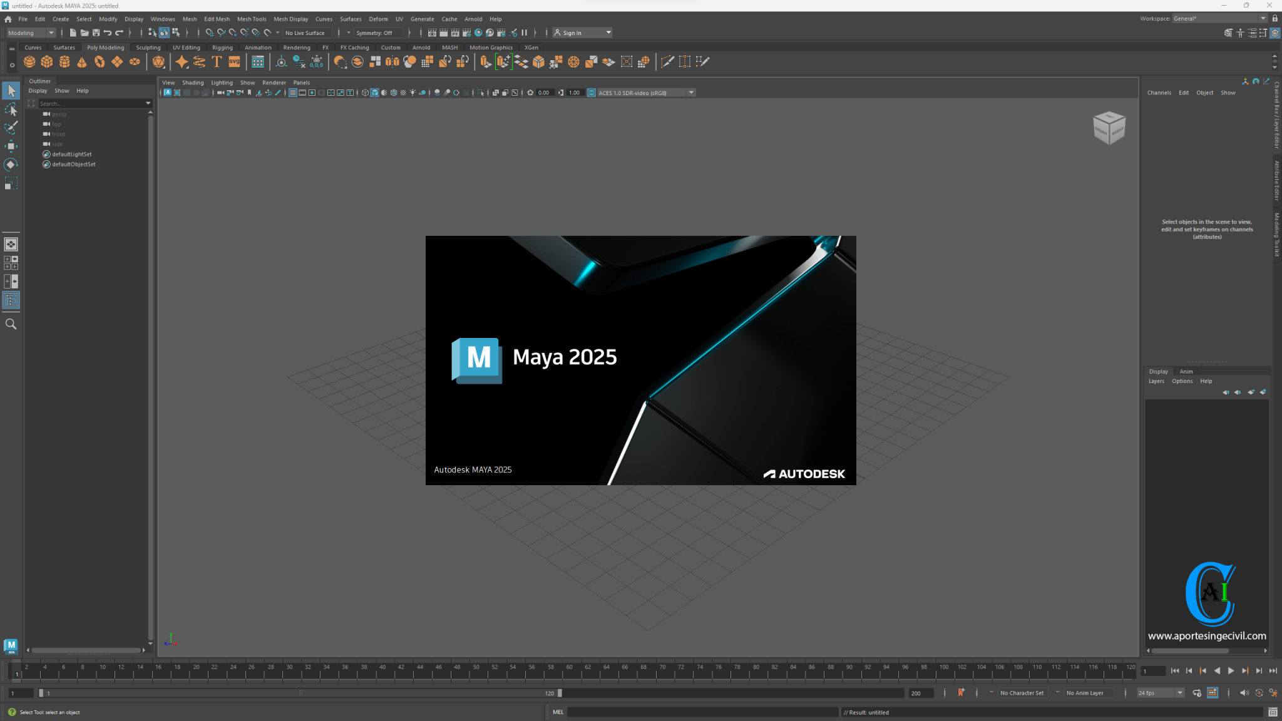Toggle Symmetry off dropdown setting
Screen dimensions: 1282x721
click(x=376, y=33)
